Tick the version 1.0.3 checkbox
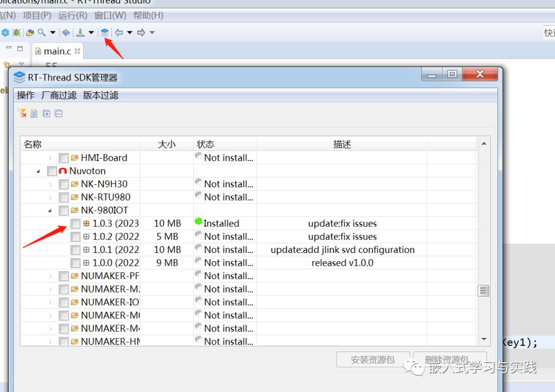 76,223
